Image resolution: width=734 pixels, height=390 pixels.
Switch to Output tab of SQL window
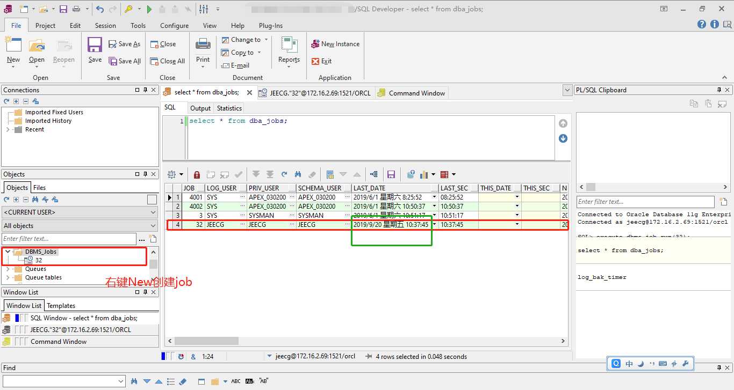coord(200,108)
